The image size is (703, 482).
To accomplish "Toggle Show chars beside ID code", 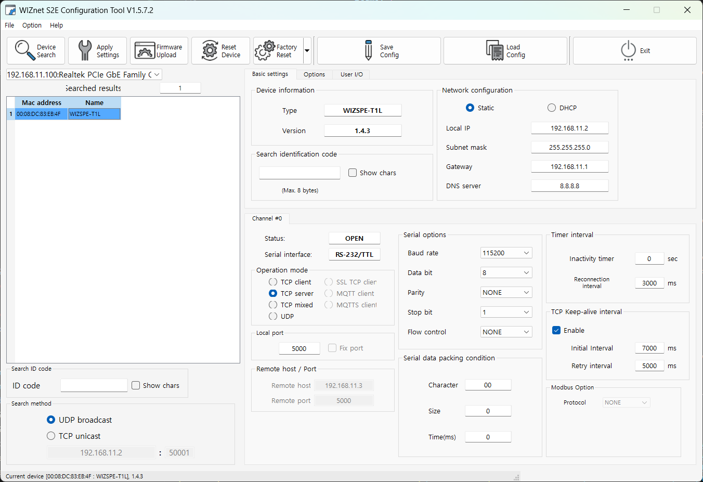I will (x=136, y=385).
